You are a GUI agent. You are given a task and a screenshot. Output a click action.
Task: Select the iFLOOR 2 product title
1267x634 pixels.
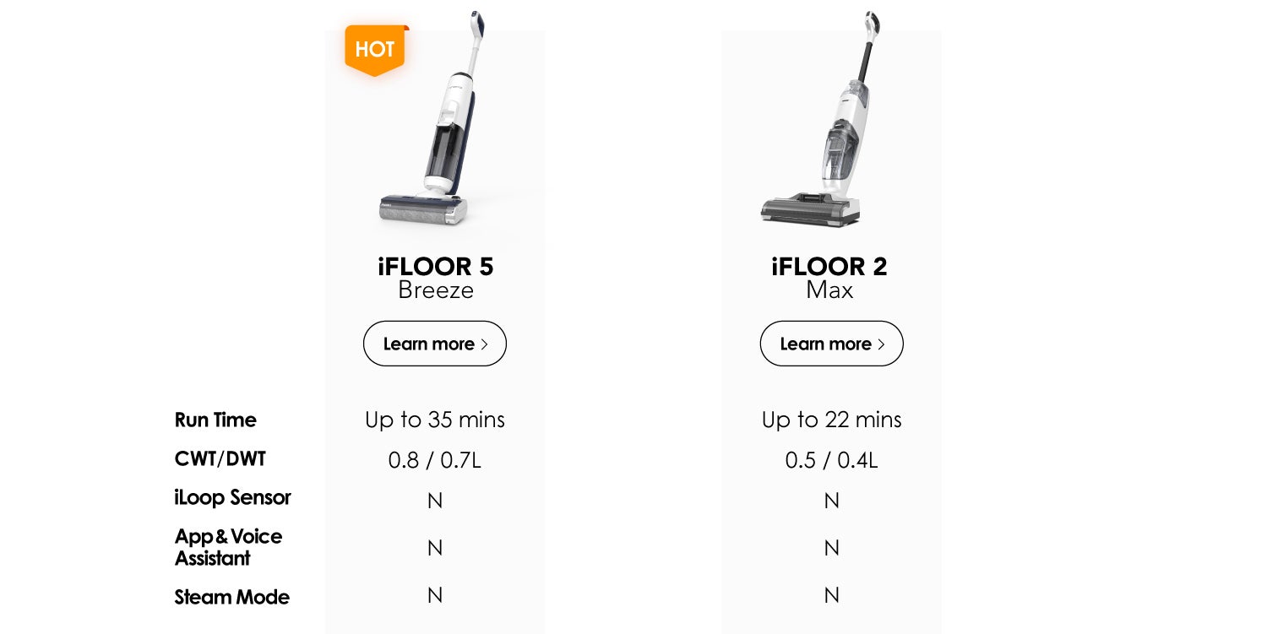pos(829,267)
